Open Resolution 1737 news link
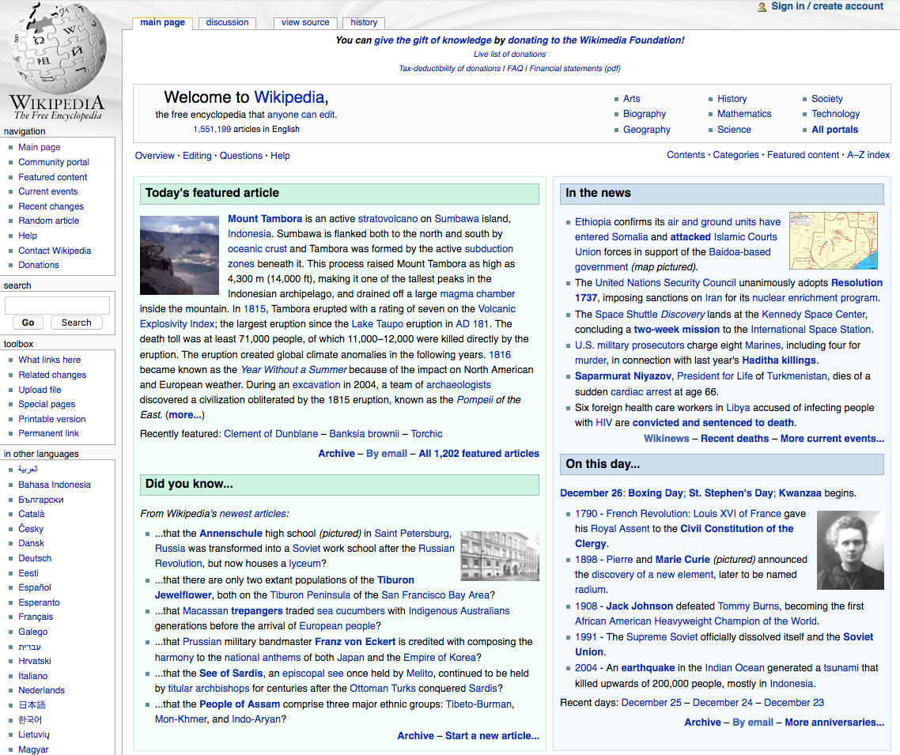Image resolution: width=900 pixels, height=755 pixels. point(728,290)
